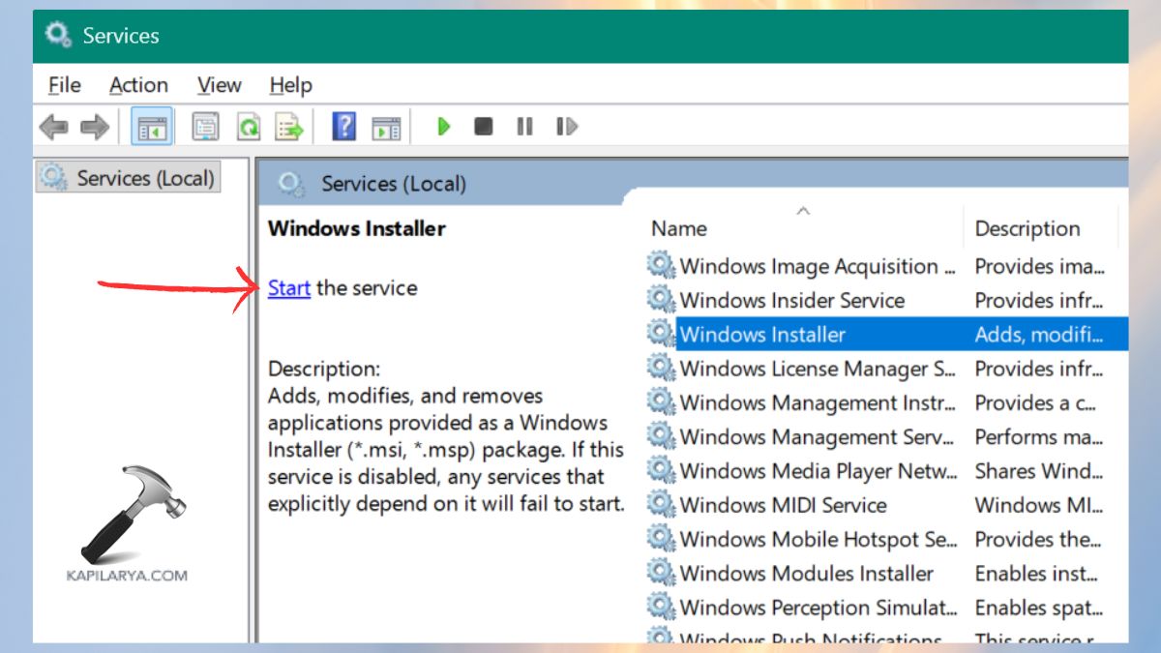The width and height of the screenshot is (1161, 653).
Task: Open the View menu
Action: tap(219, 85)
